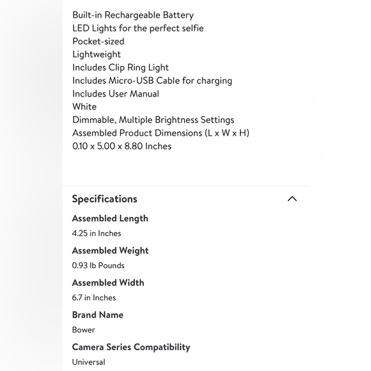Click Includes Clip Ring Light text

(121, 68)
